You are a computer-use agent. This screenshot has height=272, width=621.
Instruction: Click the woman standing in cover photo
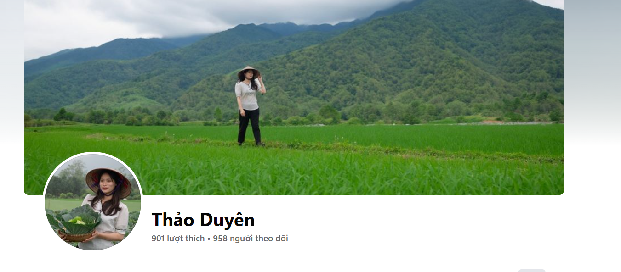pos(250,106)
